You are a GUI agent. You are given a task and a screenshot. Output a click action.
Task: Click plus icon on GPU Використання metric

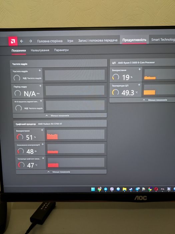pos(42,130)
